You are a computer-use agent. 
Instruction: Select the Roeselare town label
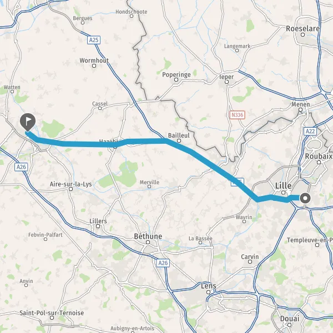(302, 28)
